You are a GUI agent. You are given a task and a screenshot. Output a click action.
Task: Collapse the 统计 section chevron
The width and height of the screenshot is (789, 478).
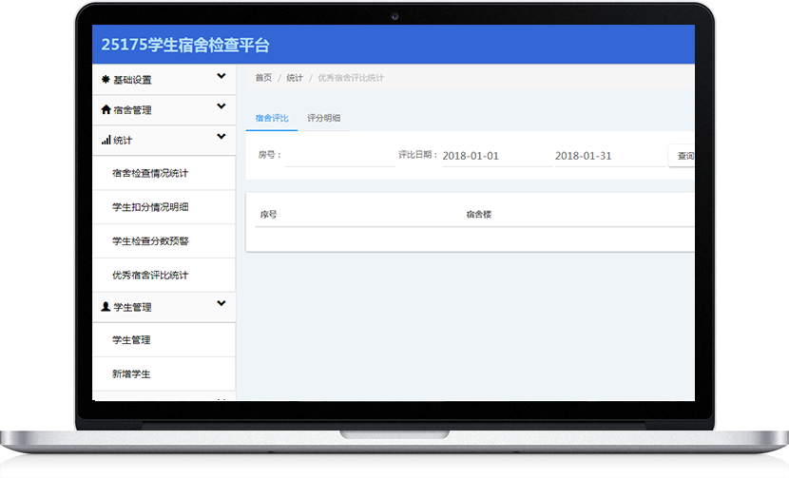coord(221,138)
